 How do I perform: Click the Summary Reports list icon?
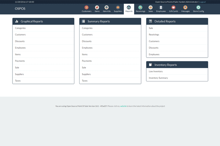pos(84,21)
